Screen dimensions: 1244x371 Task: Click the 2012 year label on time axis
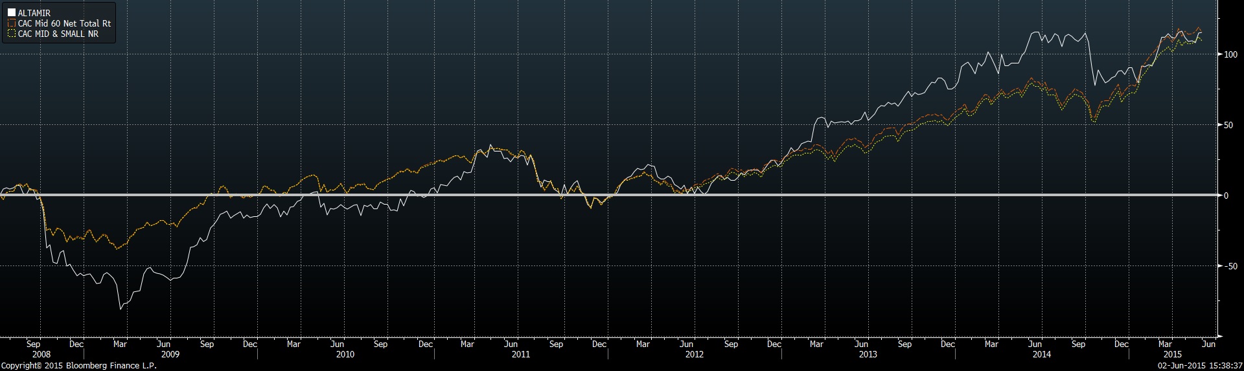694,354
